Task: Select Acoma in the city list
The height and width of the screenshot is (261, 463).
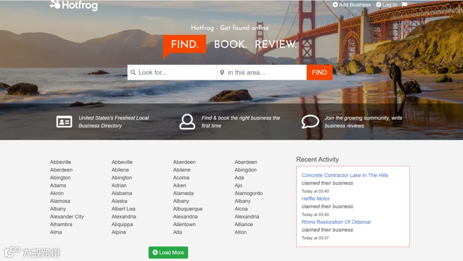Action: click(x=181, y=178)
